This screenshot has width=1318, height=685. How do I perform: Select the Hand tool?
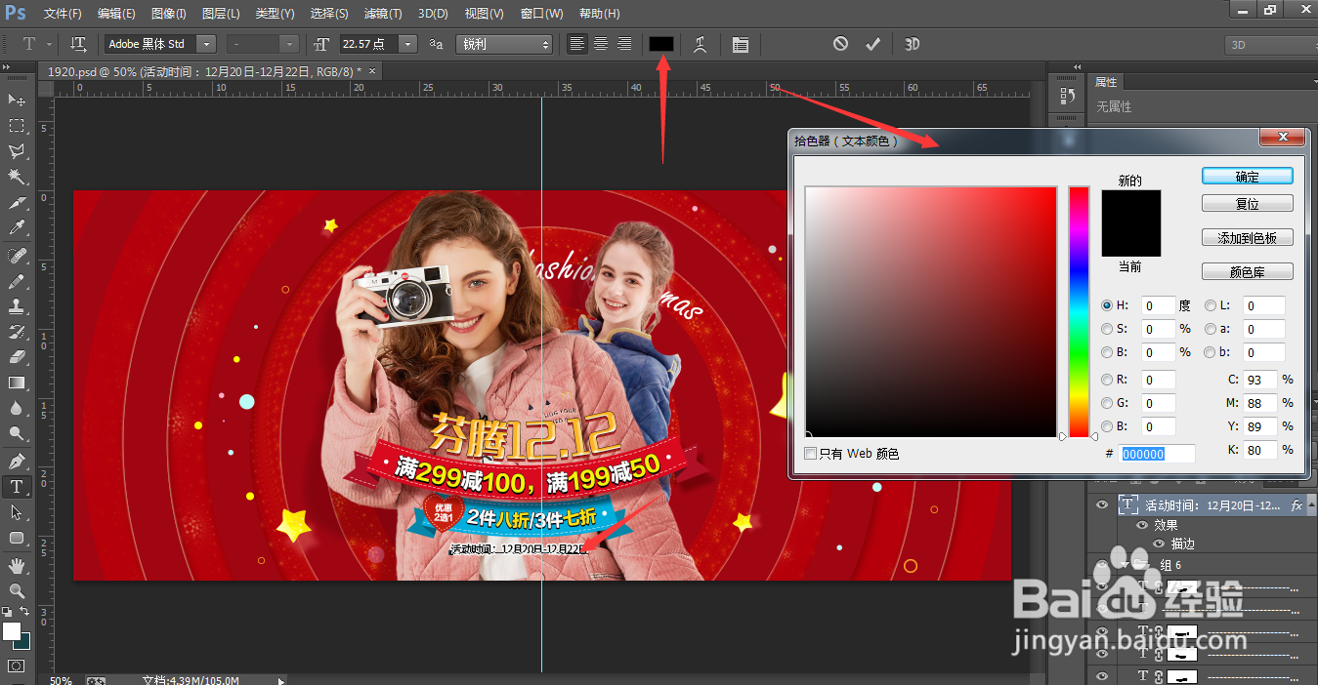(x=17, y=565)
